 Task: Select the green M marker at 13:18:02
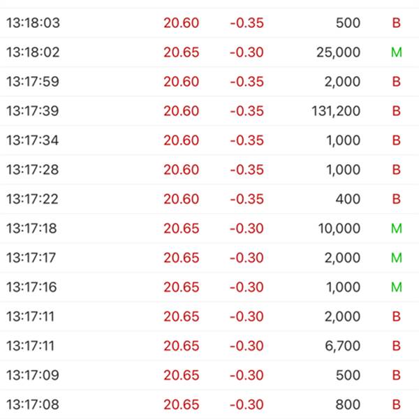(x=396, y=52)
